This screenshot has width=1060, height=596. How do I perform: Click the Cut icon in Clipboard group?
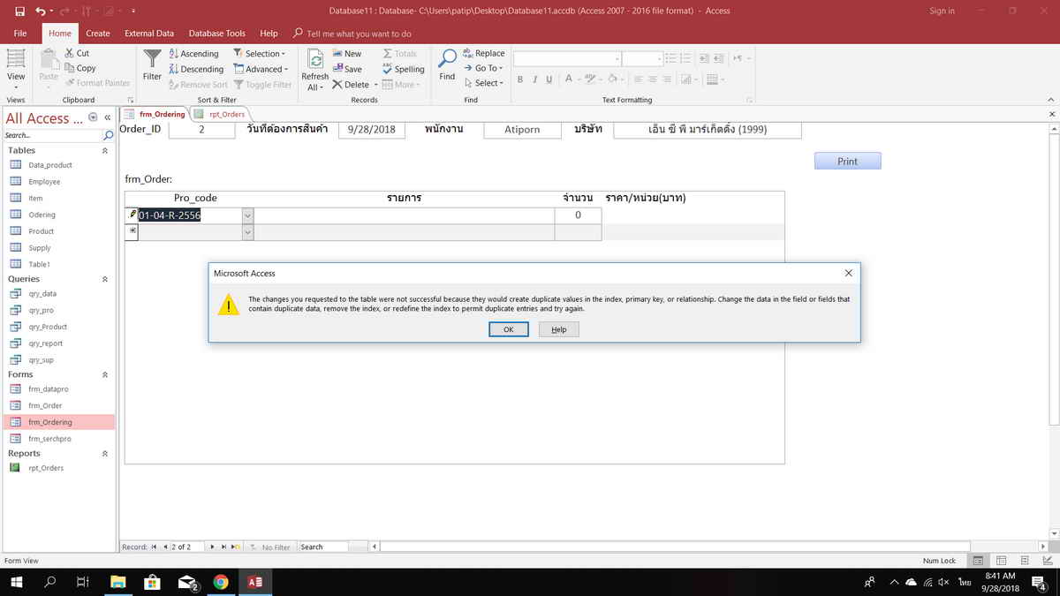tap(70, 53)
